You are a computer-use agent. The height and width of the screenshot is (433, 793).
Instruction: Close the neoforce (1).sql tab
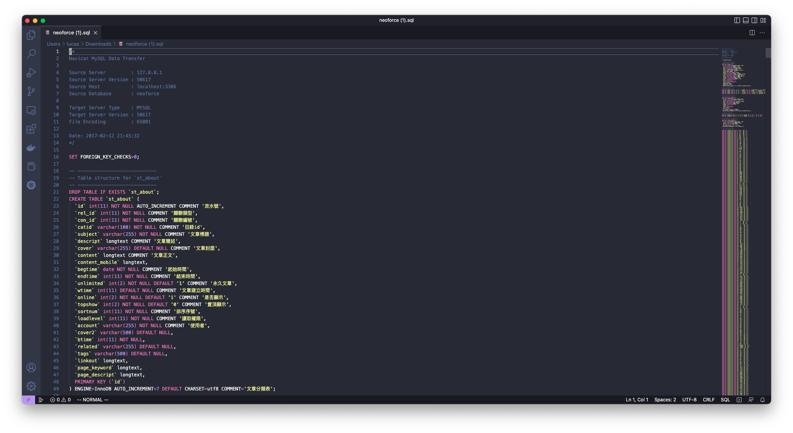click(95, 33)
